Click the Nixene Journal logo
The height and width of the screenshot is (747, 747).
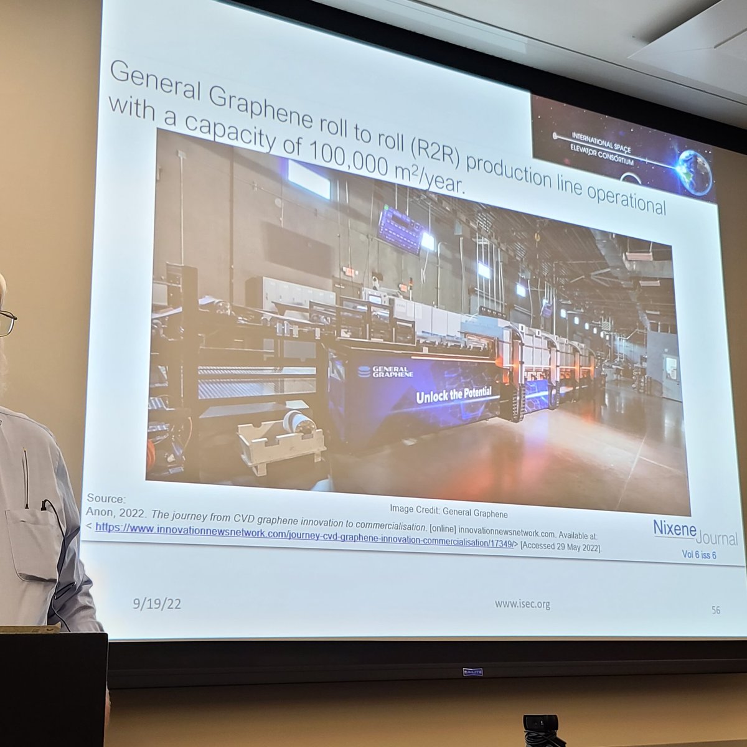(x=695, y=533)
